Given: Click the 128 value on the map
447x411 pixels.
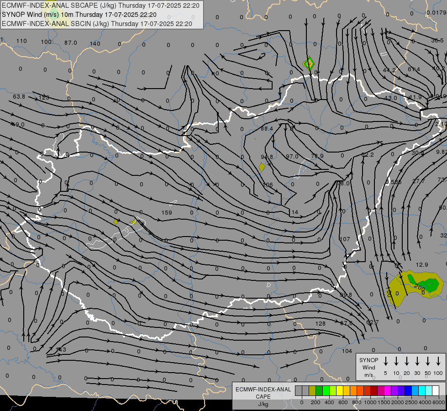Looking at the screenshot, I should coord(321,323).
